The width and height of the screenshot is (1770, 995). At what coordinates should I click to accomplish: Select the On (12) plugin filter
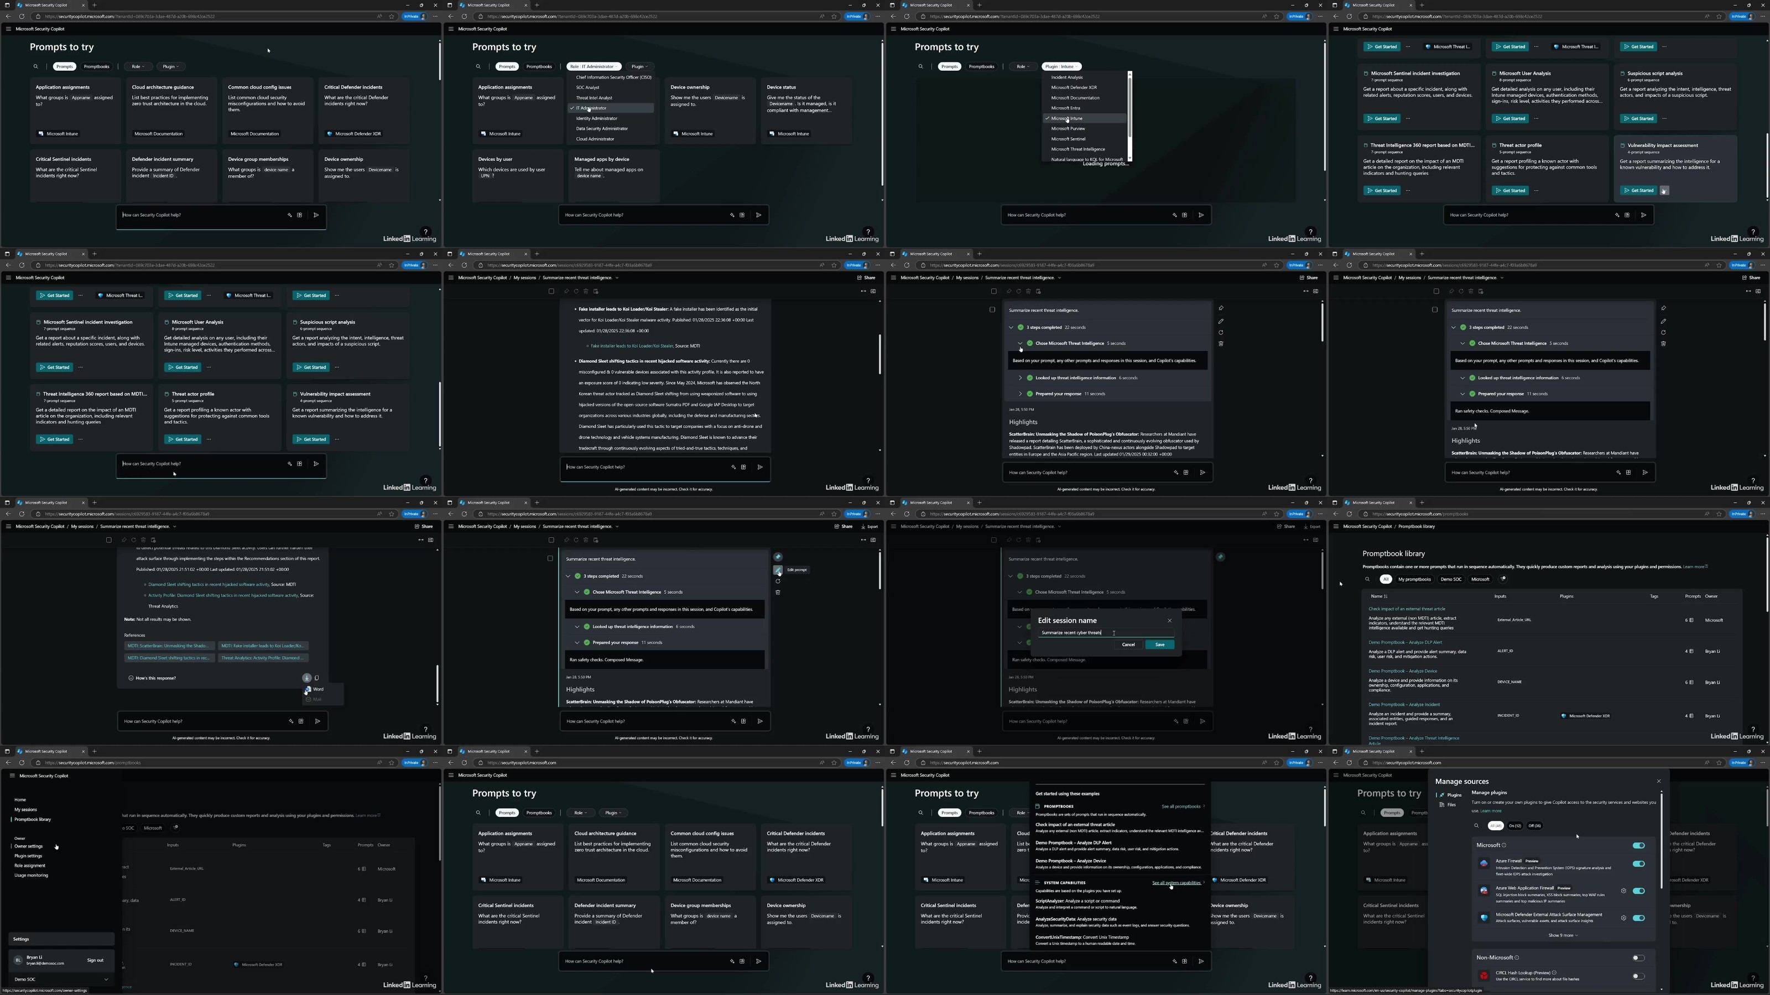click(x=1514, y=825)
